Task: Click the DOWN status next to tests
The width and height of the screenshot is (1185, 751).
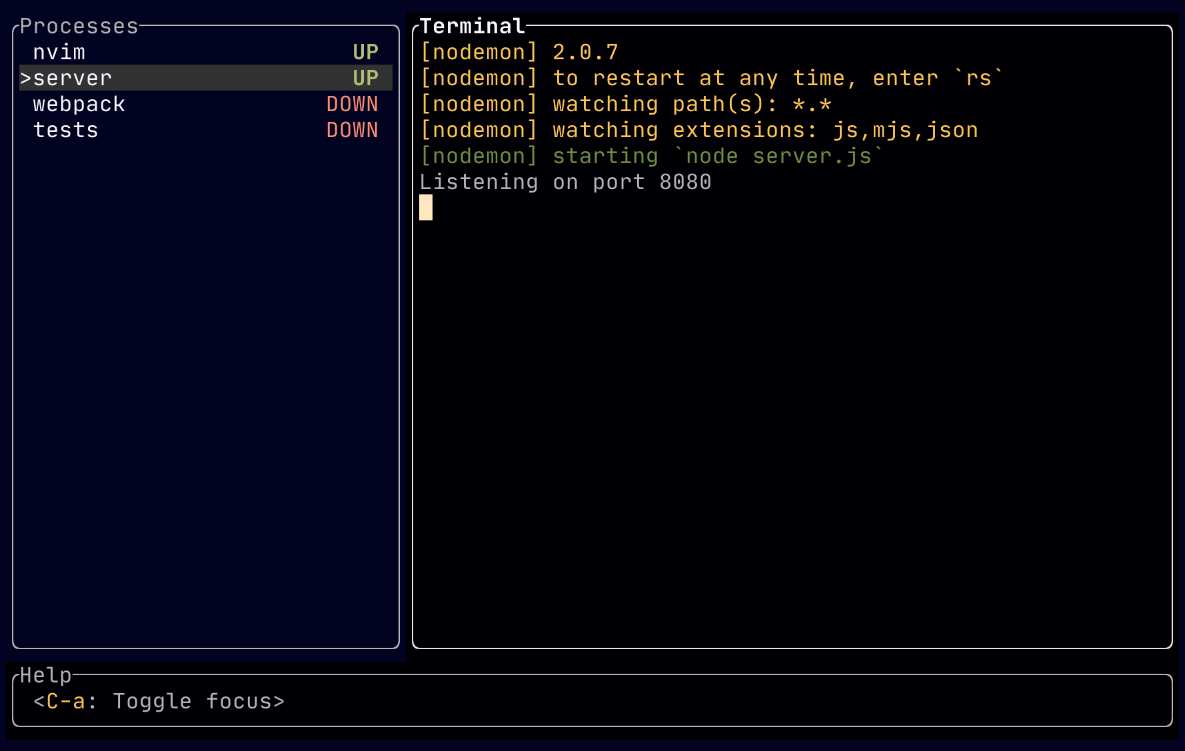Action: tap(353, 130)
